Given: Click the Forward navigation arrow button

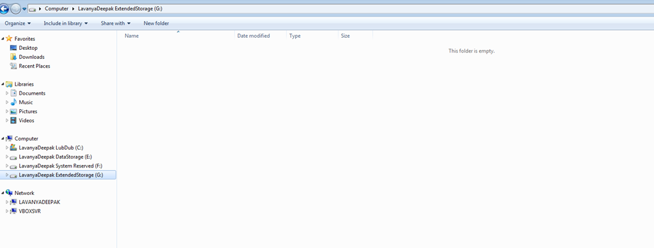Looking at the screenshot, I should (15, 8).
